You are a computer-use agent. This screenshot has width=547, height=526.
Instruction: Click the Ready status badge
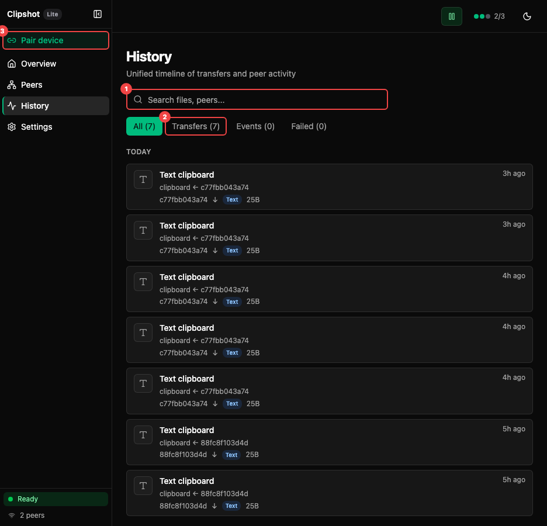[56, 499]
